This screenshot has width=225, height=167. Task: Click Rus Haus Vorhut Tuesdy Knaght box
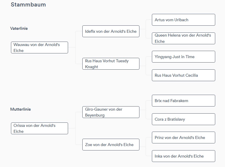(x=111, y=64)
